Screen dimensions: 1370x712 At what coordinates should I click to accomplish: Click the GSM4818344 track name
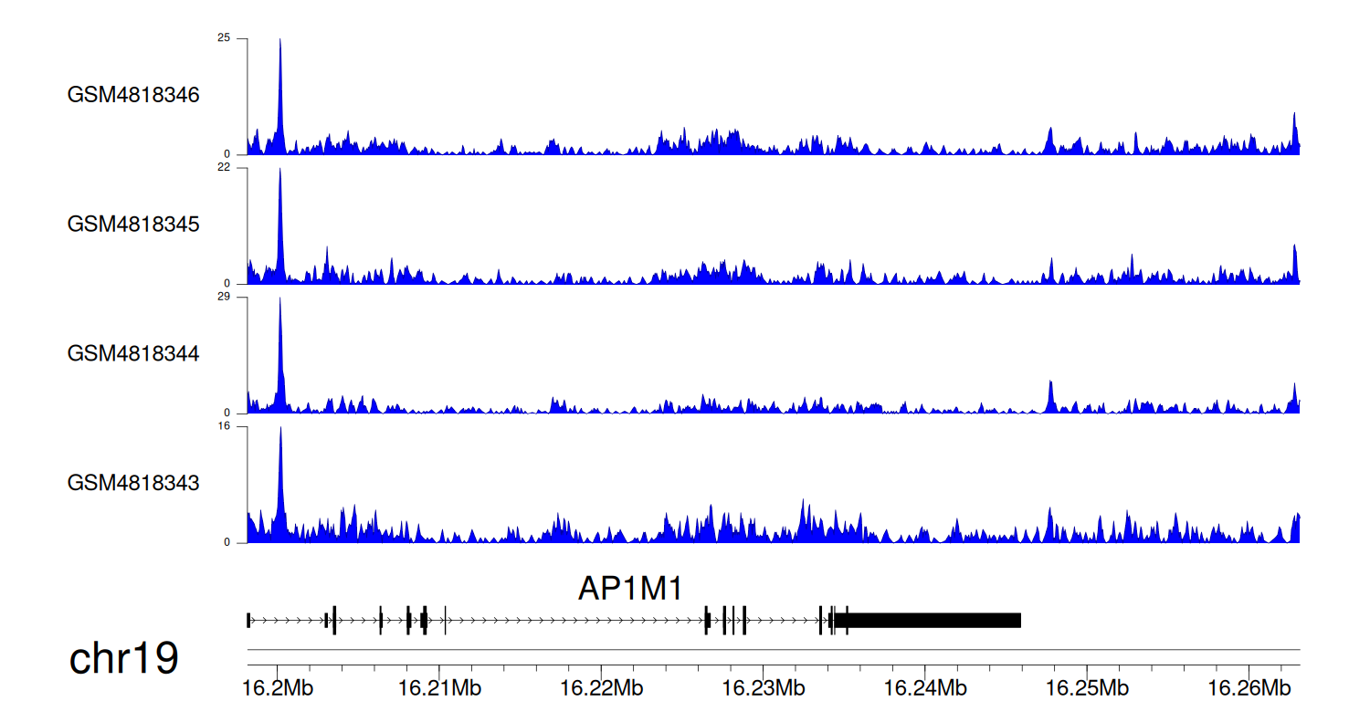(x=133, y=353)
